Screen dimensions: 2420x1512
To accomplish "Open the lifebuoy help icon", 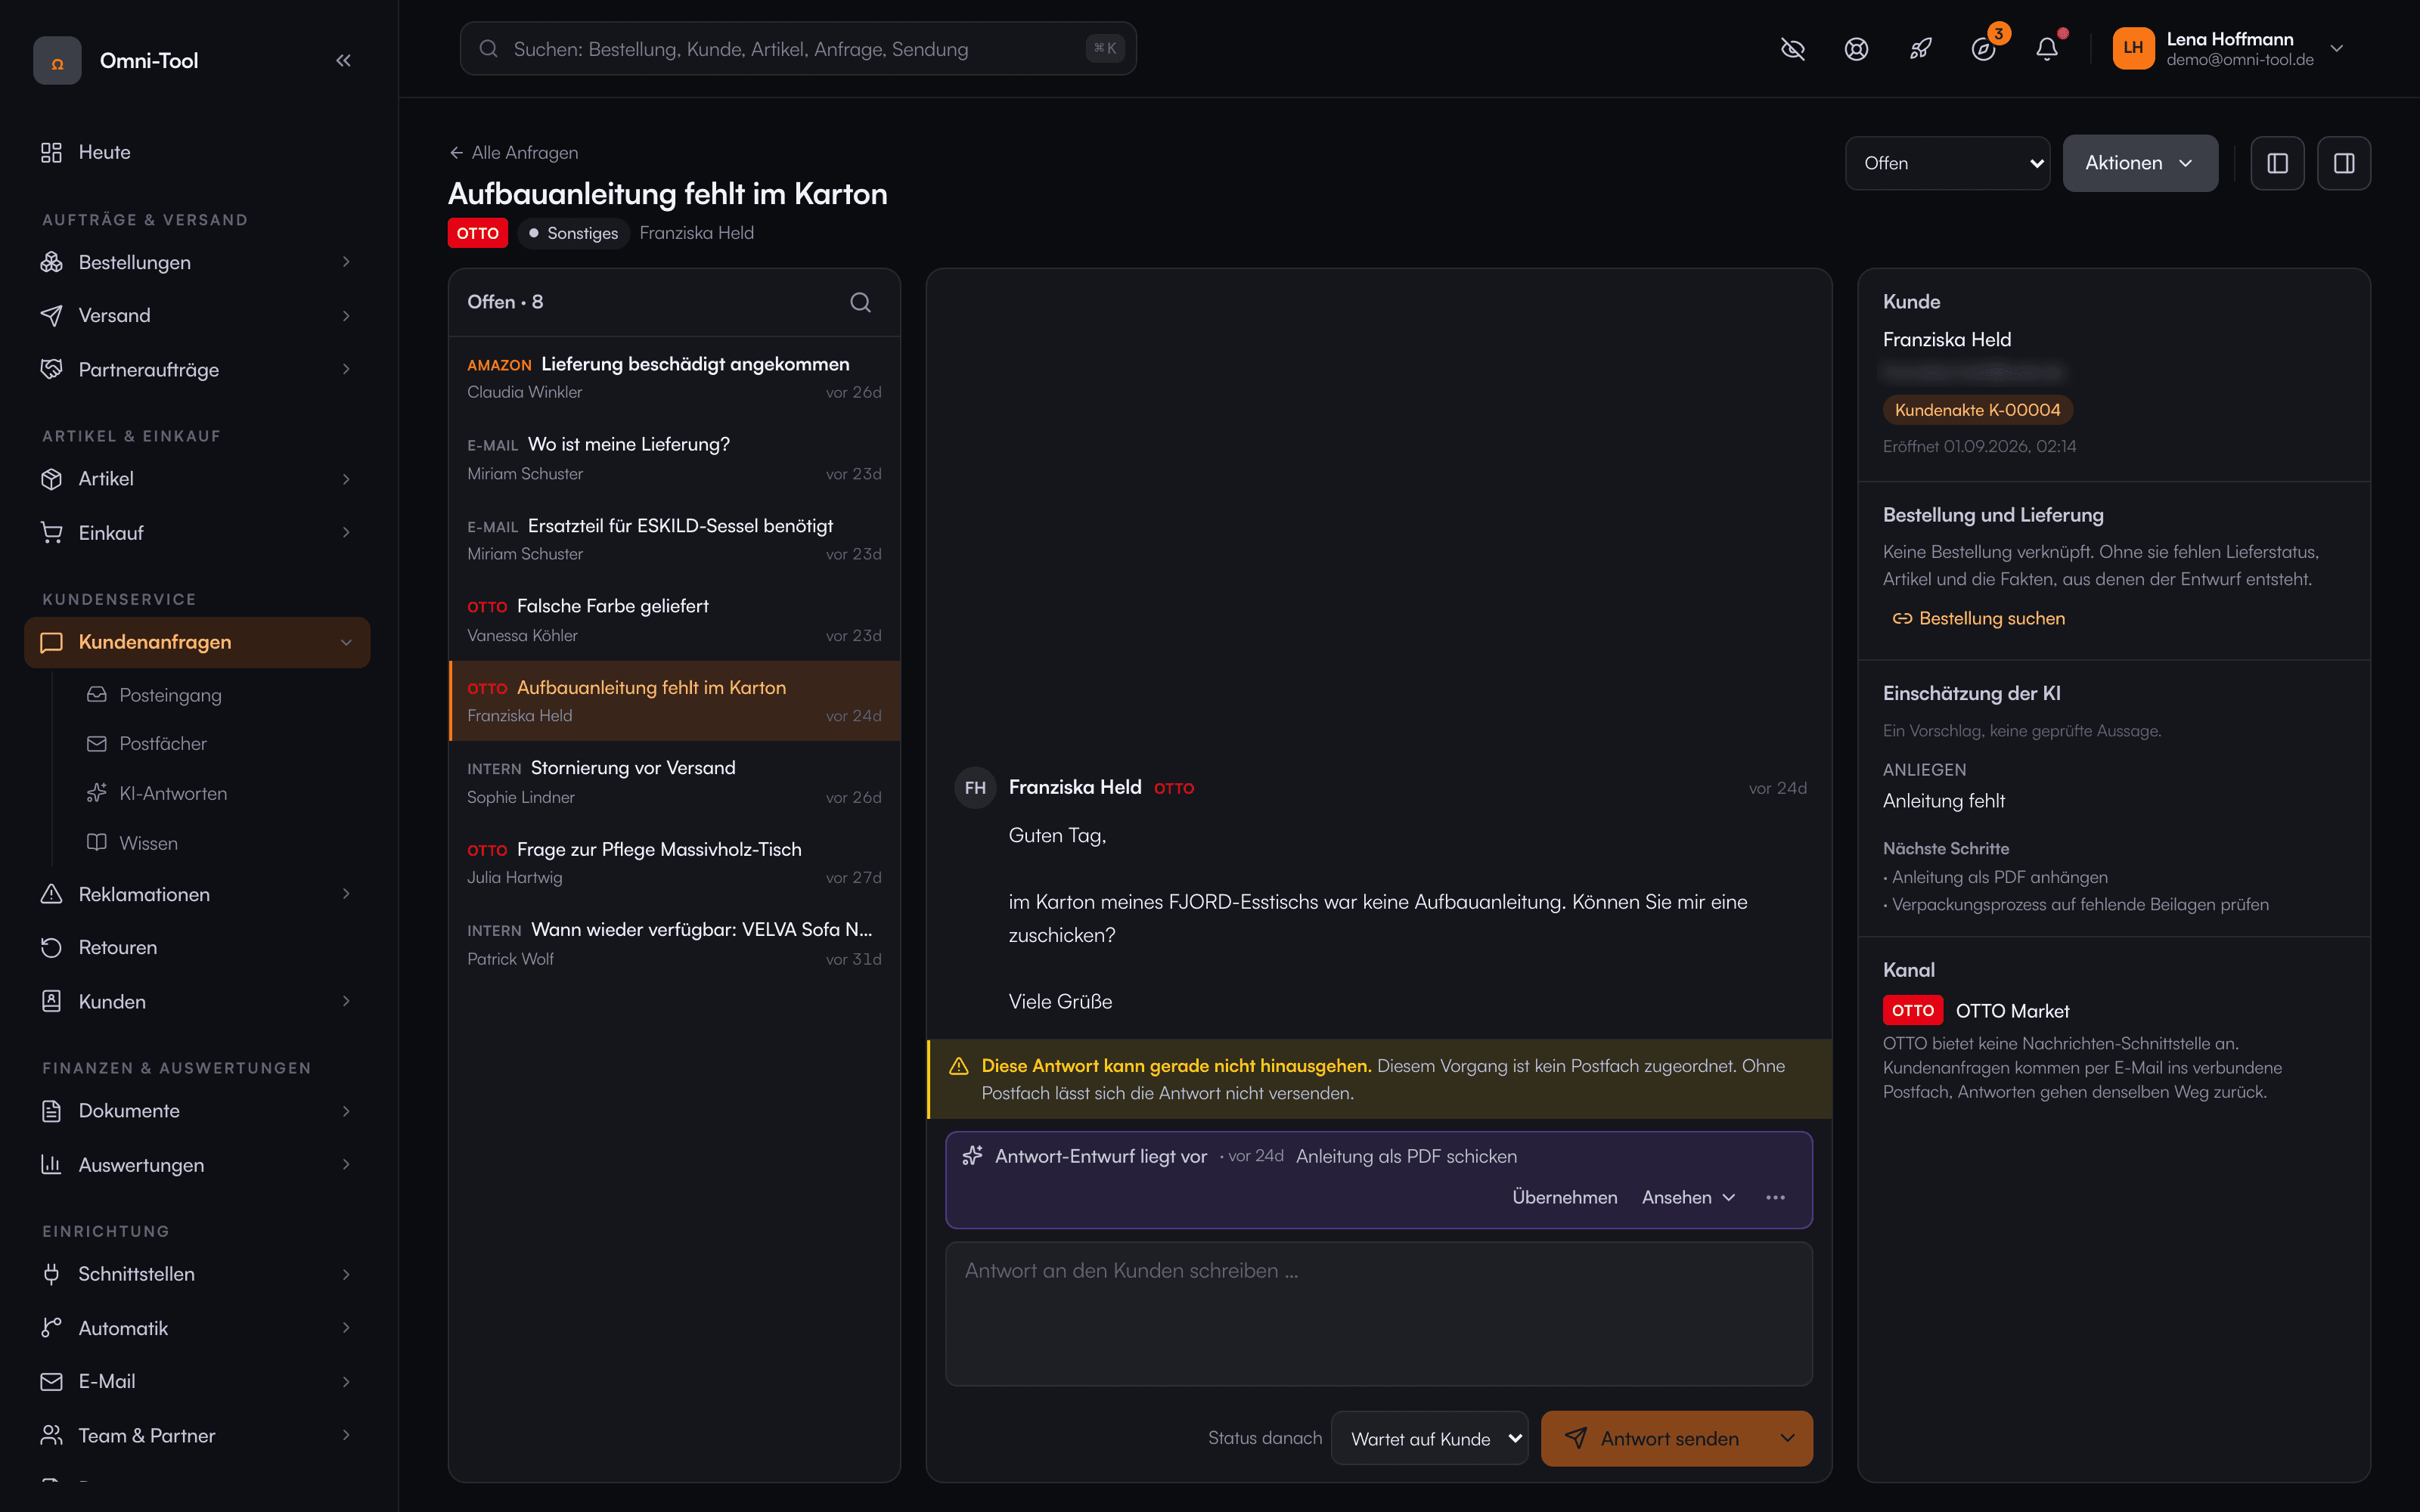I will click(x=1856, y=49).
